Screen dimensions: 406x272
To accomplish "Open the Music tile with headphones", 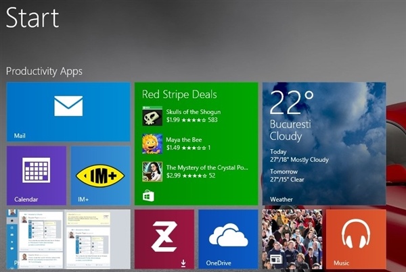I will [356, 239].
